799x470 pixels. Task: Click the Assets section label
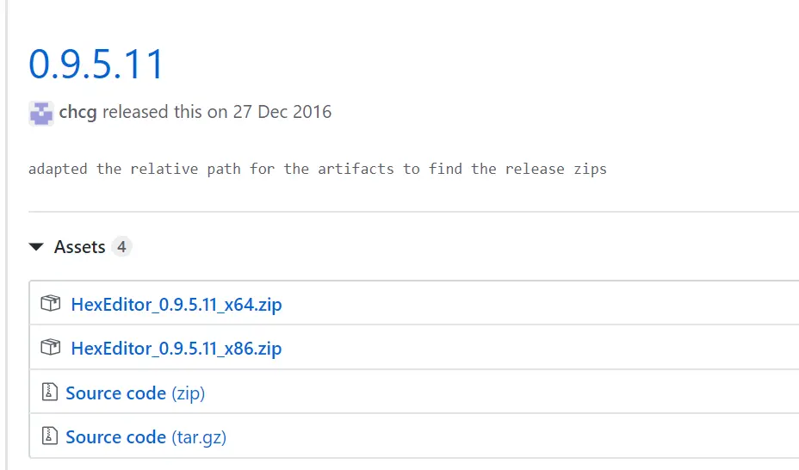[x=79, y=247]
